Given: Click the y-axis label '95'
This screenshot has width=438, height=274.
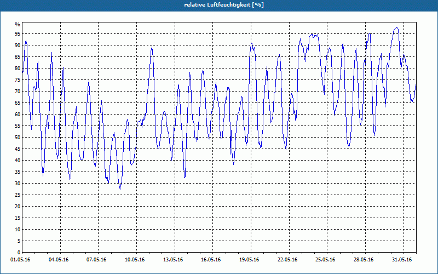Looking at the screenshot, I should pos(18,34).
